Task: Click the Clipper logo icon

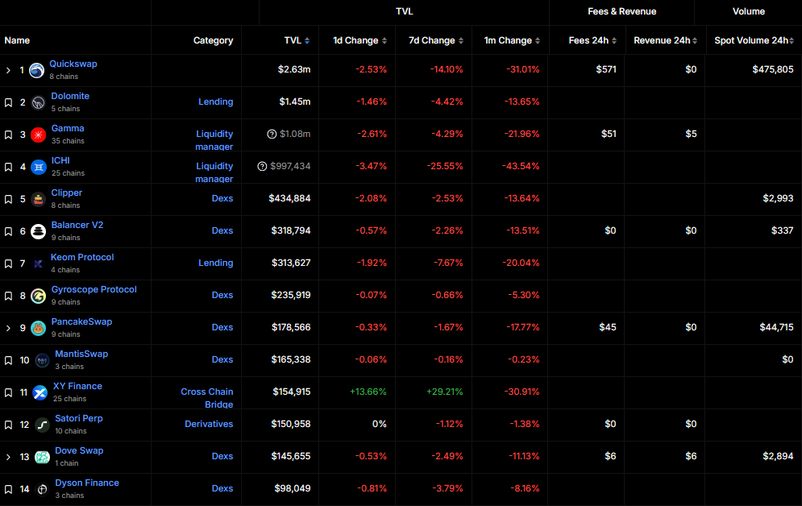Action: click(x=39, y=199)
